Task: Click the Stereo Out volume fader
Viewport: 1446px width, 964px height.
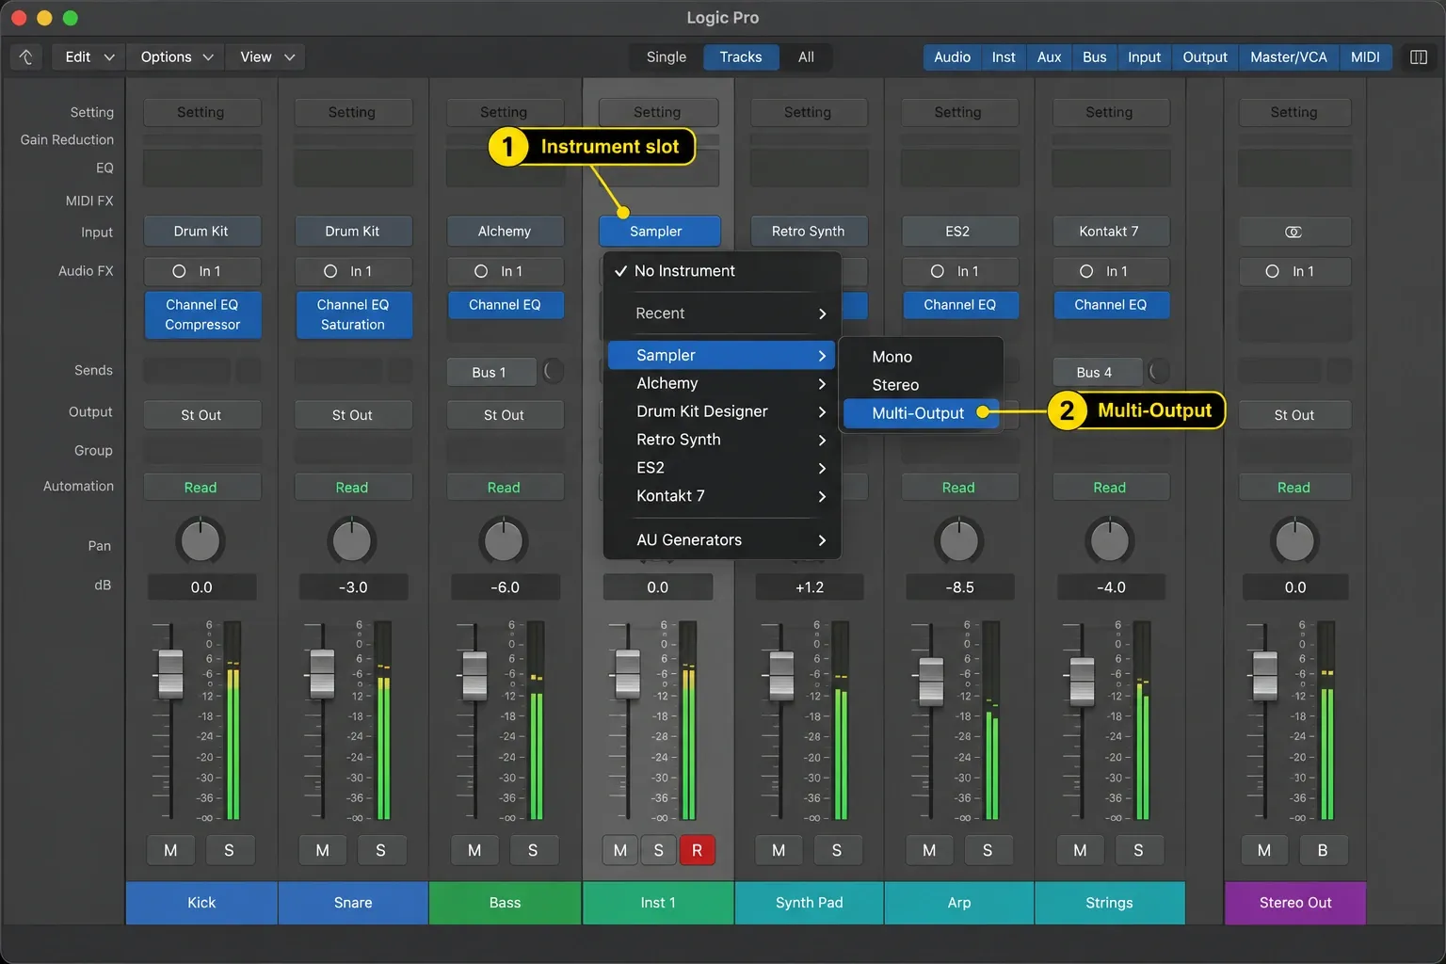Action: [1265, 676]
